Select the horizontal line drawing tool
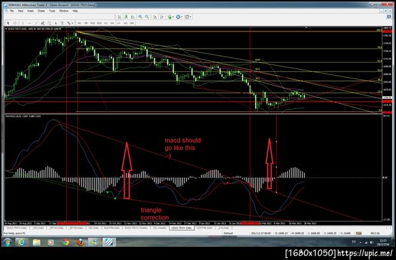 (x=30, y=23)
